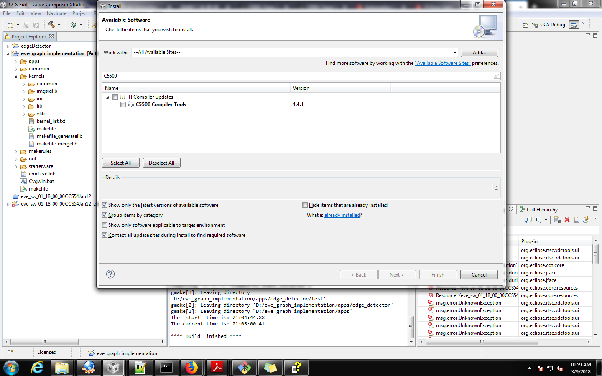Check the C5500 Compiler Tools checkbox
The image size is (602, 376).
(x=123, y=104)
